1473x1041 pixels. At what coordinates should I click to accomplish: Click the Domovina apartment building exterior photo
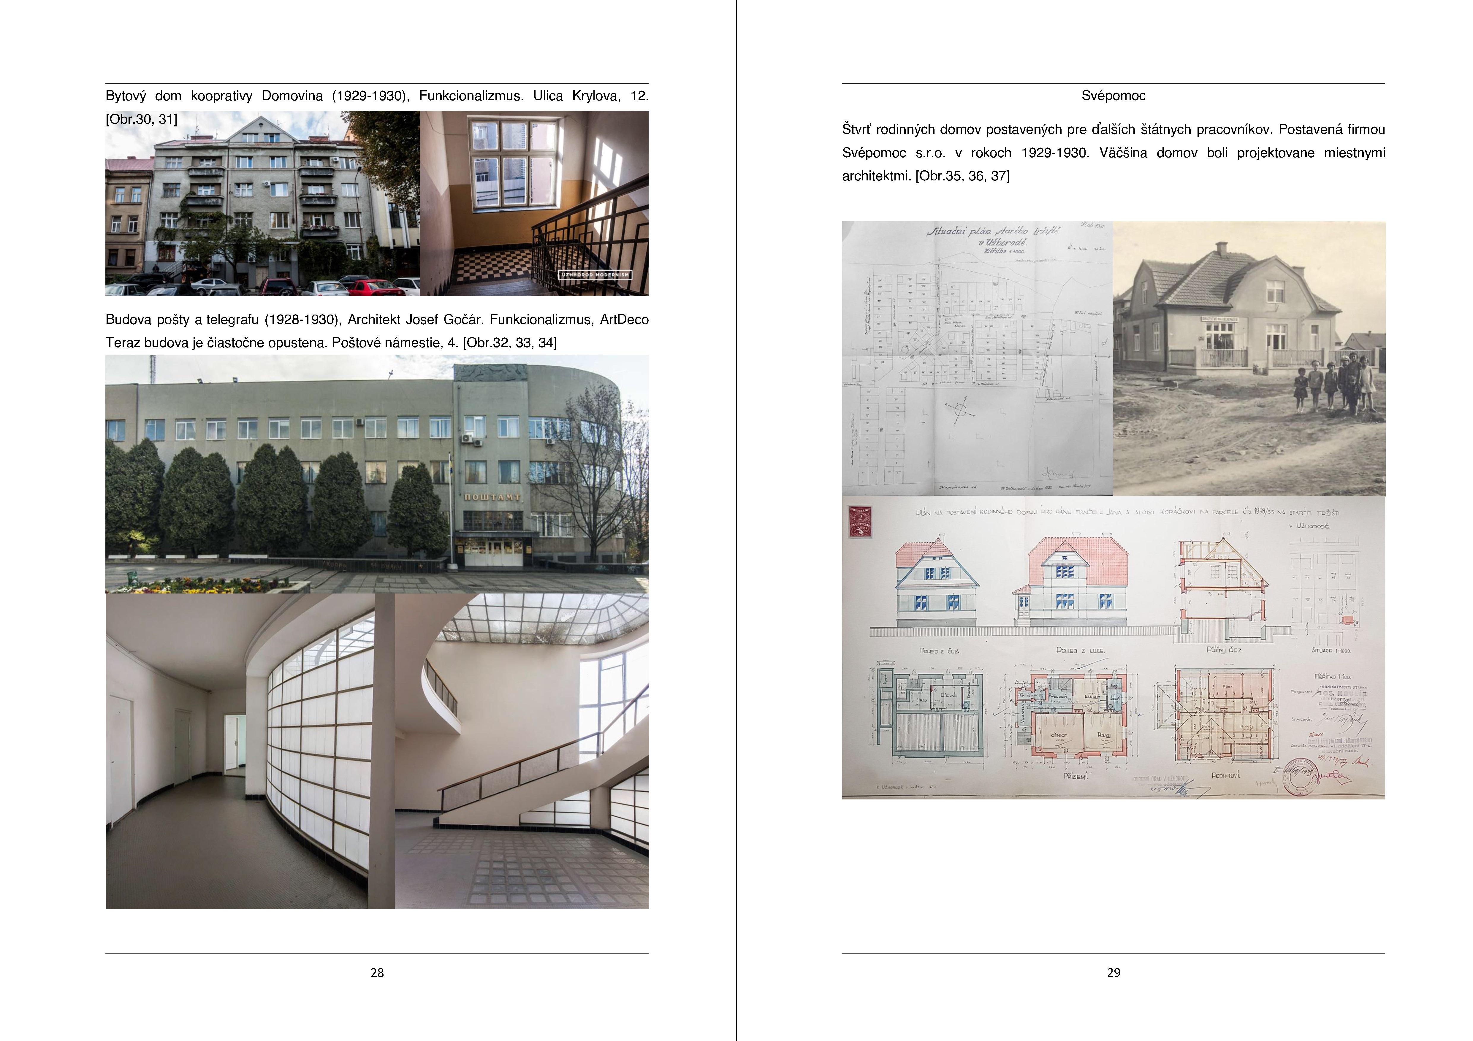(x=262, y=203)
